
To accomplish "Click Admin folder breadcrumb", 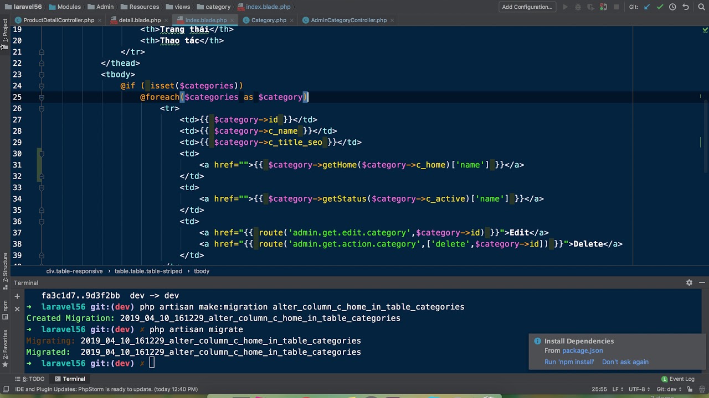I will [x=100, y=7].
